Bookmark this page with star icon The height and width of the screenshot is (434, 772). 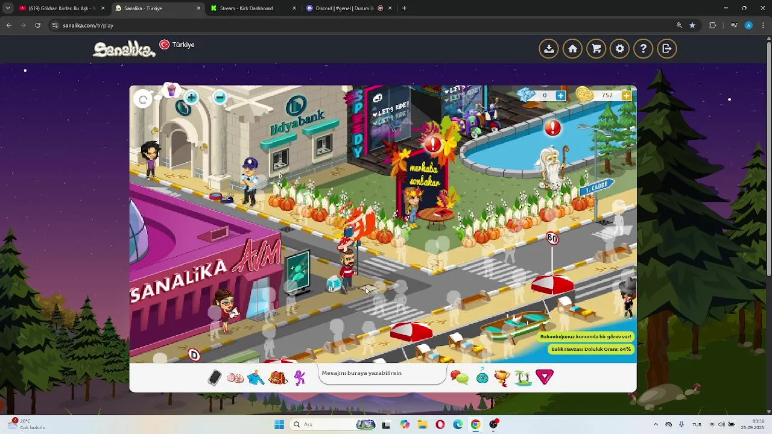tap(692, 25)
